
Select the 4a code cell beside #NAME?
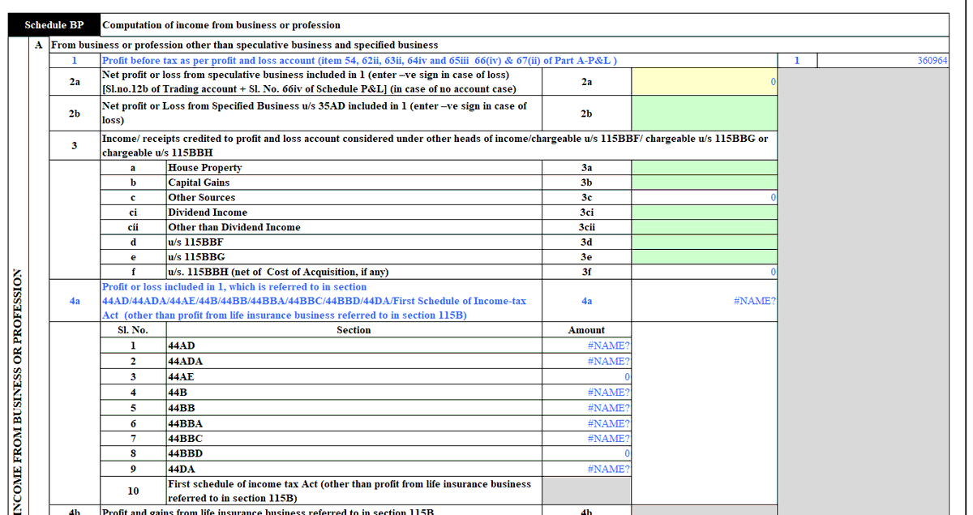click(x=586, y=301)
